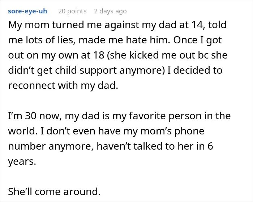This screenshot has height=202, width=253.
Task: Click the word "years." ending second paragraph
Action: coord(22,162)
